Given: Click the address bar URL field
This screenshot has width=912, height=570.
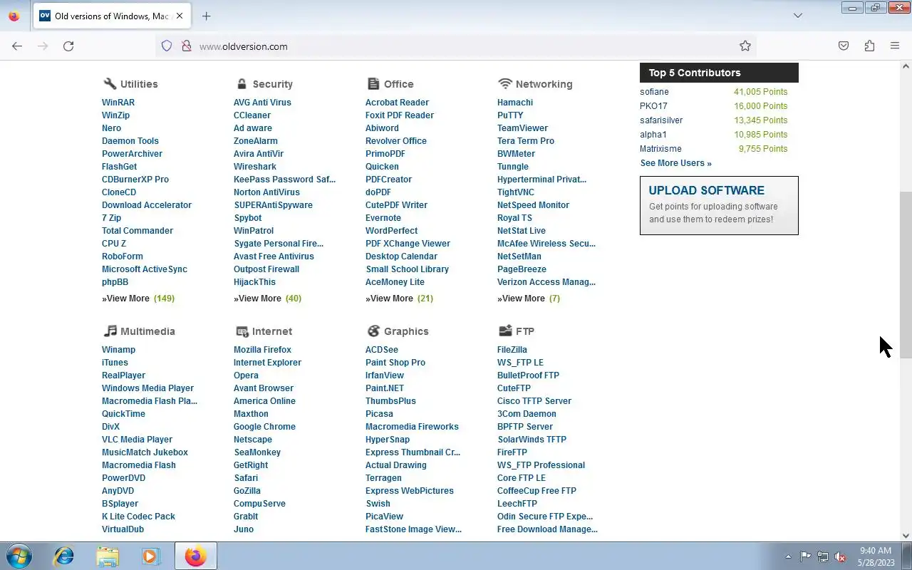Looking at the screenshot, I should (x=456, y=46).
